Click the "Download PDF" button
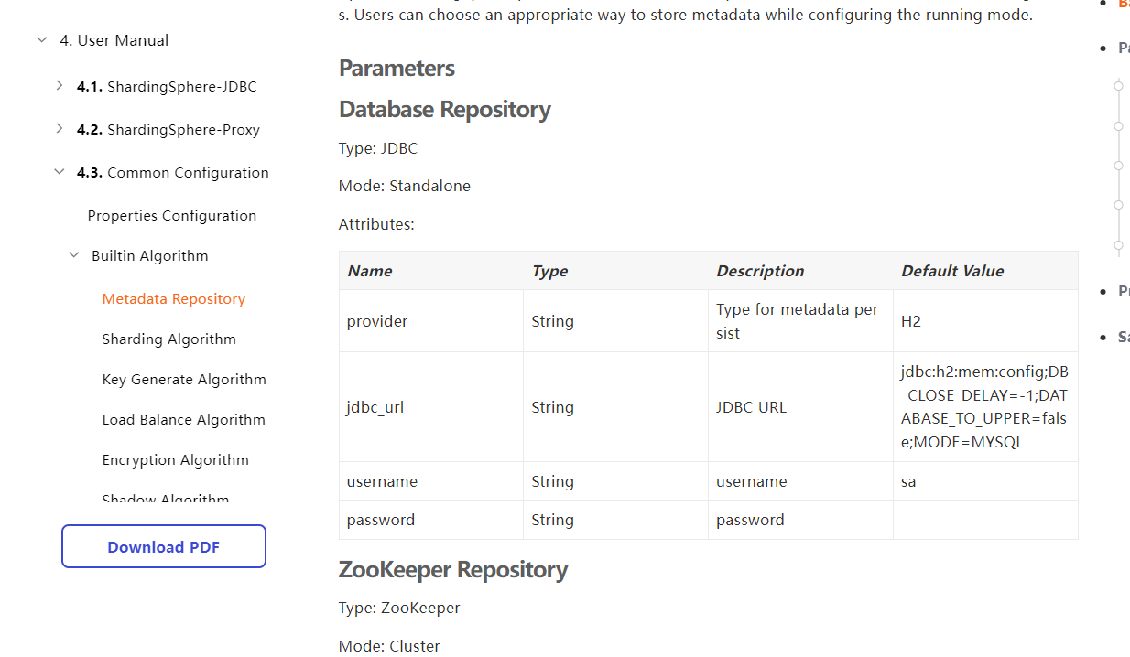This screenshot has width=1130, height=657. [163, 546]
